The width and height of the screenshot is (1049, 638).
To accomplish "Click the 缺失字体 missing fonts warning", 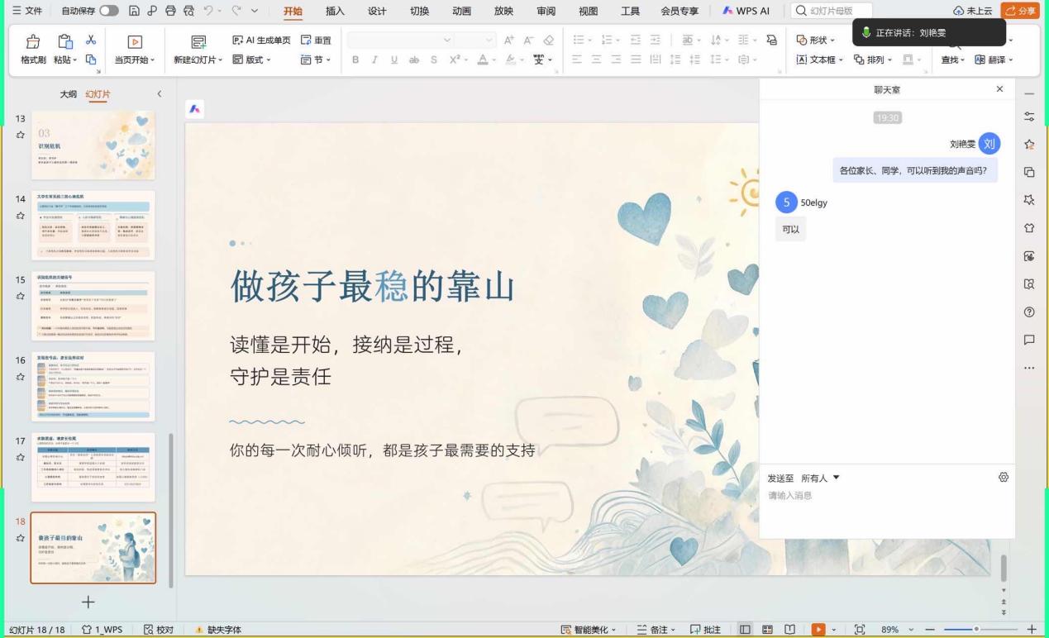I will point(218,630).
